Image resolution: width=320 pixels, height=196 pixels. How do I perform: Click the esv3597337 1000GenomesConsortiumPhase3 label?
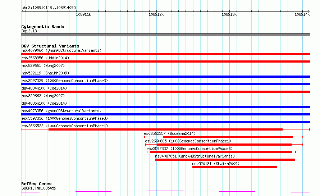[x=189, y=149]
